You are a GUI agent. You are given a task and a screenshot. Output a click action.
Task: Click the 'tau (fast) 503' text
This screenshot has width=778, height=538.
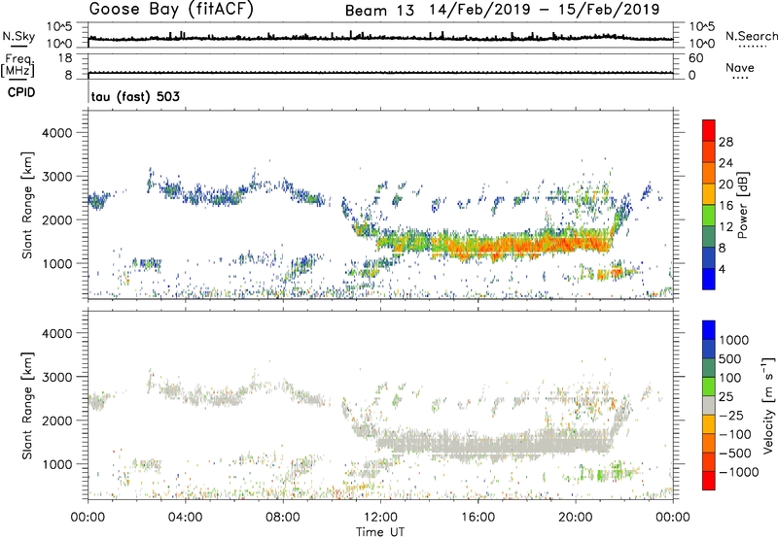135,96
